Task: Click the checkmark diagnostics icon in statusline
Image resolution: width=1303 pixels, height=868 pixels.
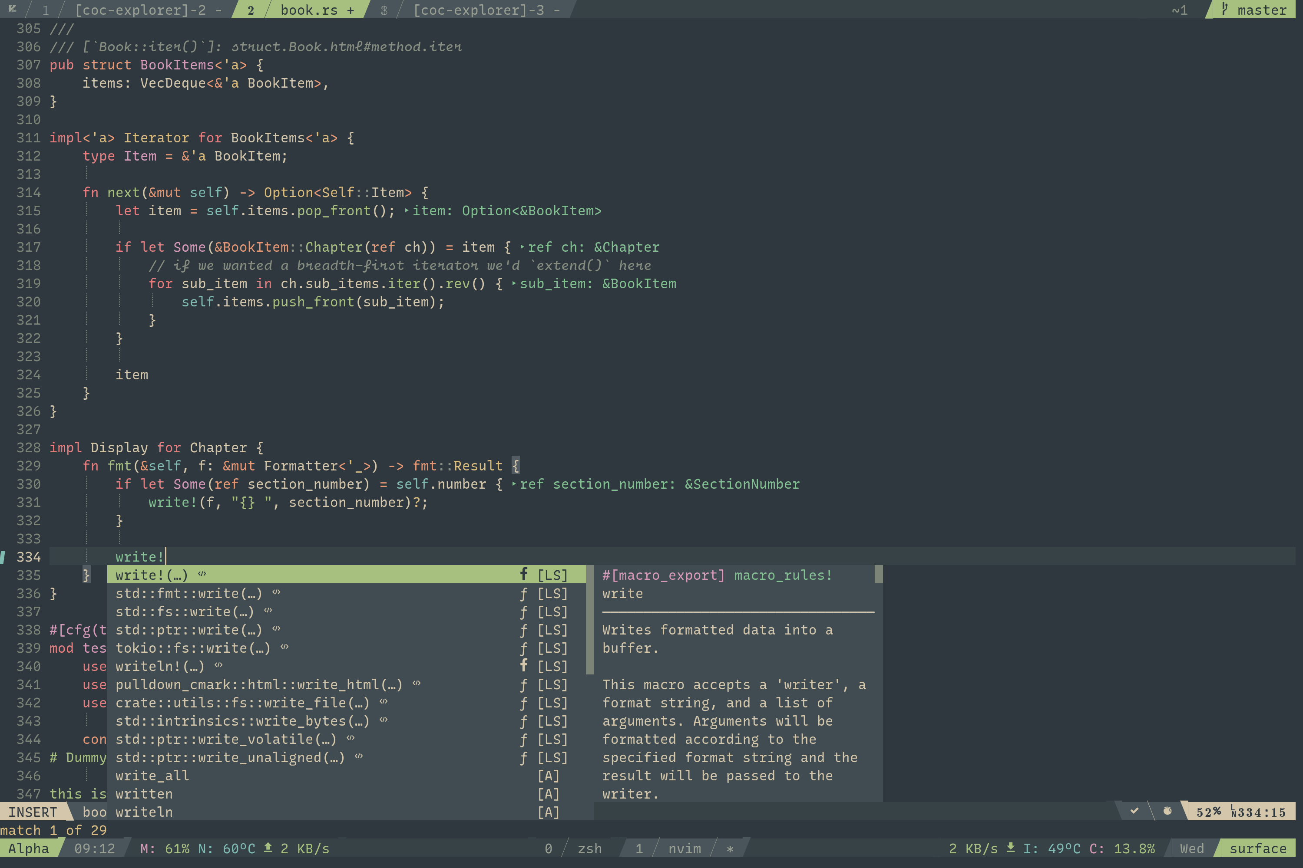Action: click(x=1134, y=811)
